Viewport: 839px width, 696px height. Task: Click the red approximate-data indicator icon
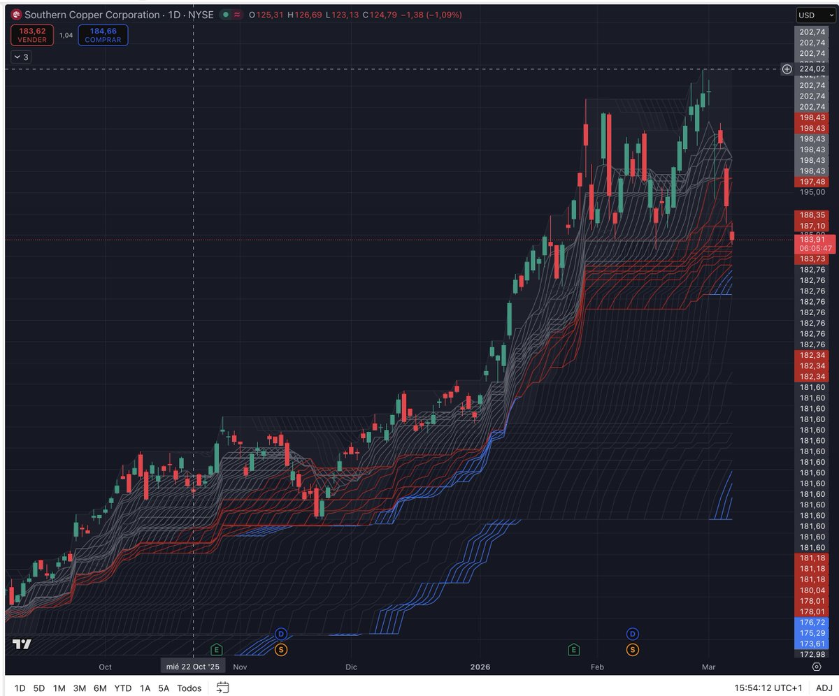pyautogui.click(x=238, y=15)
